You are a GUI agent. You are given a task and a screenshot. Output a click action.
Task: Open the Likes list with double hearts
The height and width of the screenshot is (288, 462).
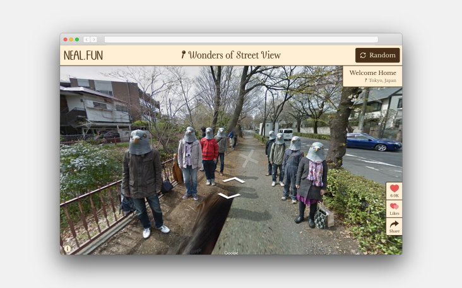click(x=394, y=209)
